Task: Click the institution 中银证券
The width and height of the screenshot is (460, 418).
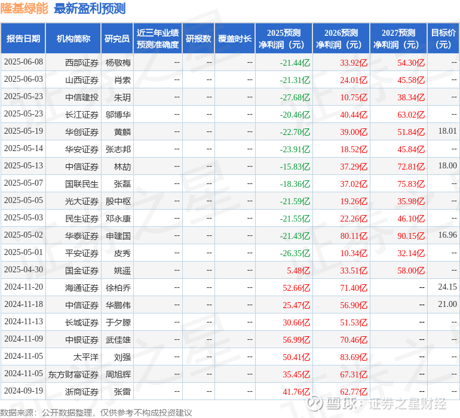Action: tap(82, 340)
